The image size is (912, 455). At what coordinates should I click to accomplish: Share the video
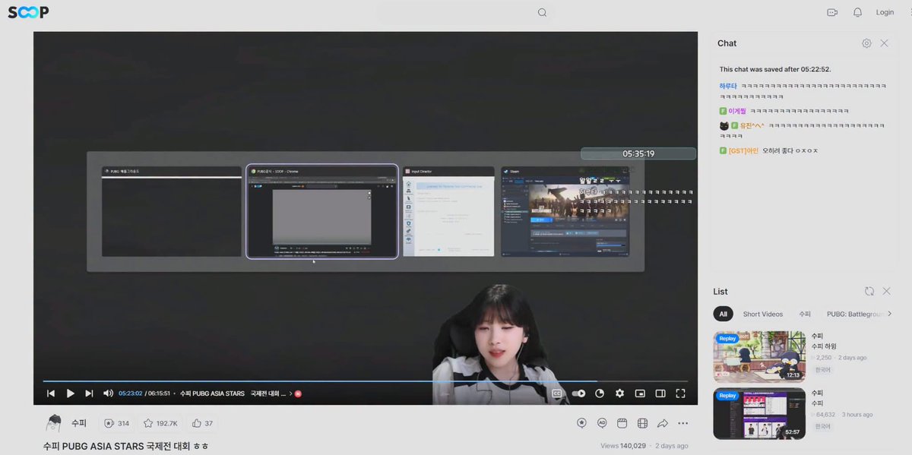click(x=663, y=423)
